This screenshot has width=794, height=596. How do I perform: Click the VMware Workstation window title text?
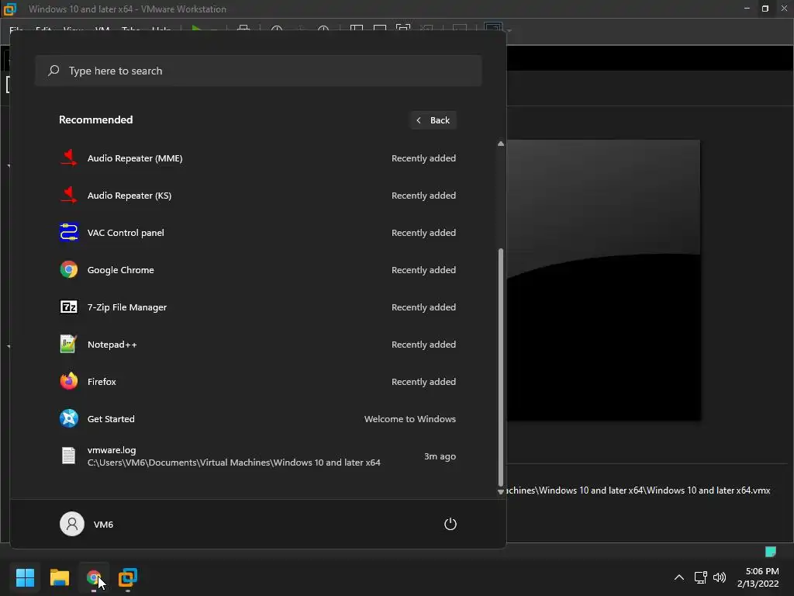point(127,9)
